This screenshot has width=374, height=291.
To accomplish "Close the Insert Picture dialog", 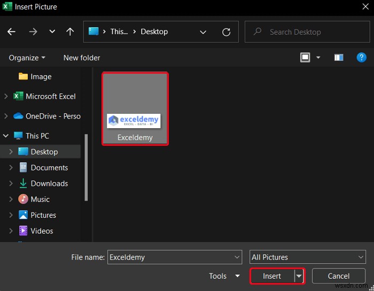I will [x=365, y=6].
